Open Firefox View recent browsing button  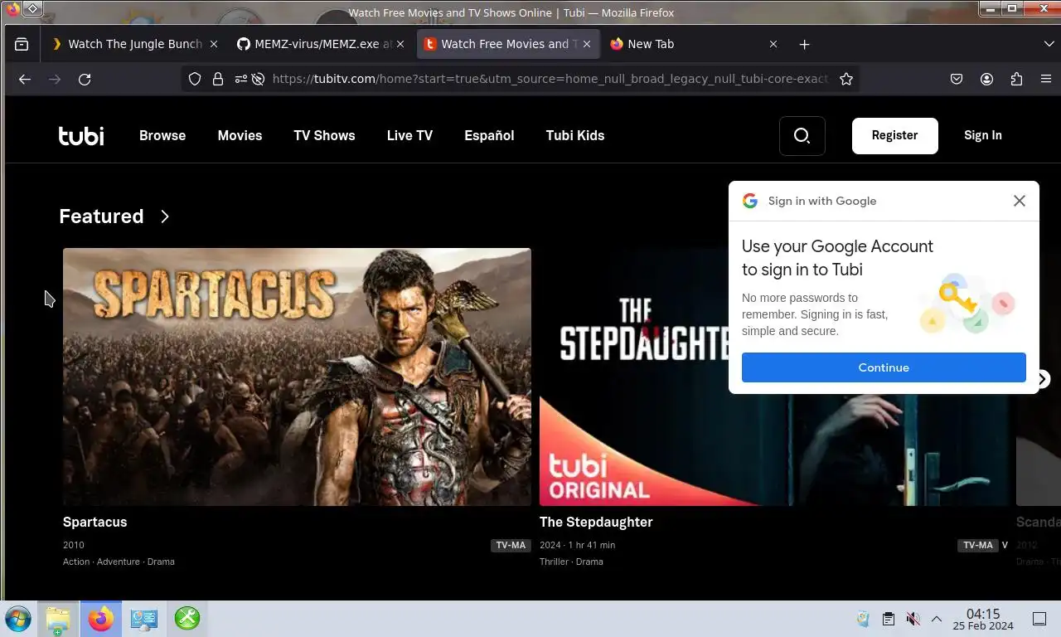coord(22,44)
